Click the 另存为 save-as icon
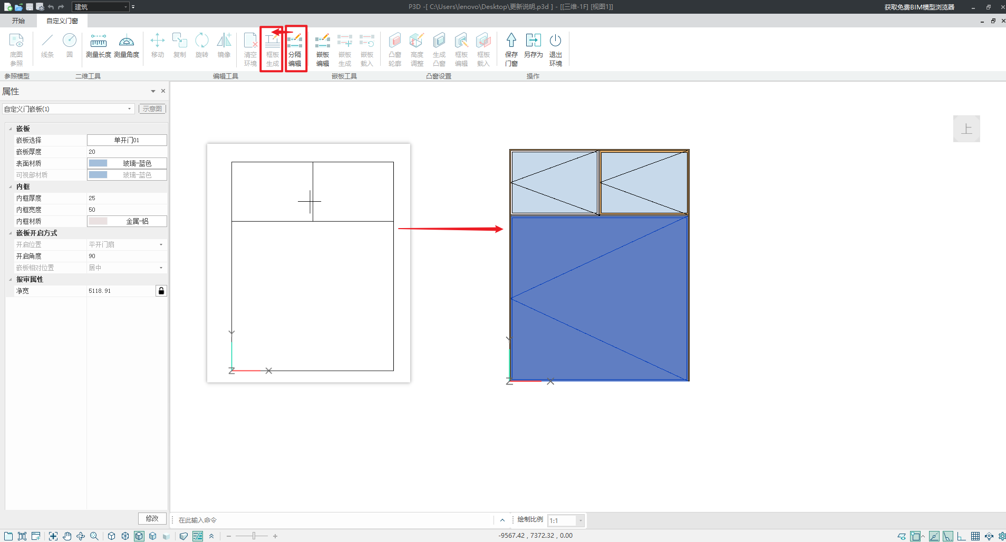Screen dimensions: 1006x542 [x=533, y=46]
